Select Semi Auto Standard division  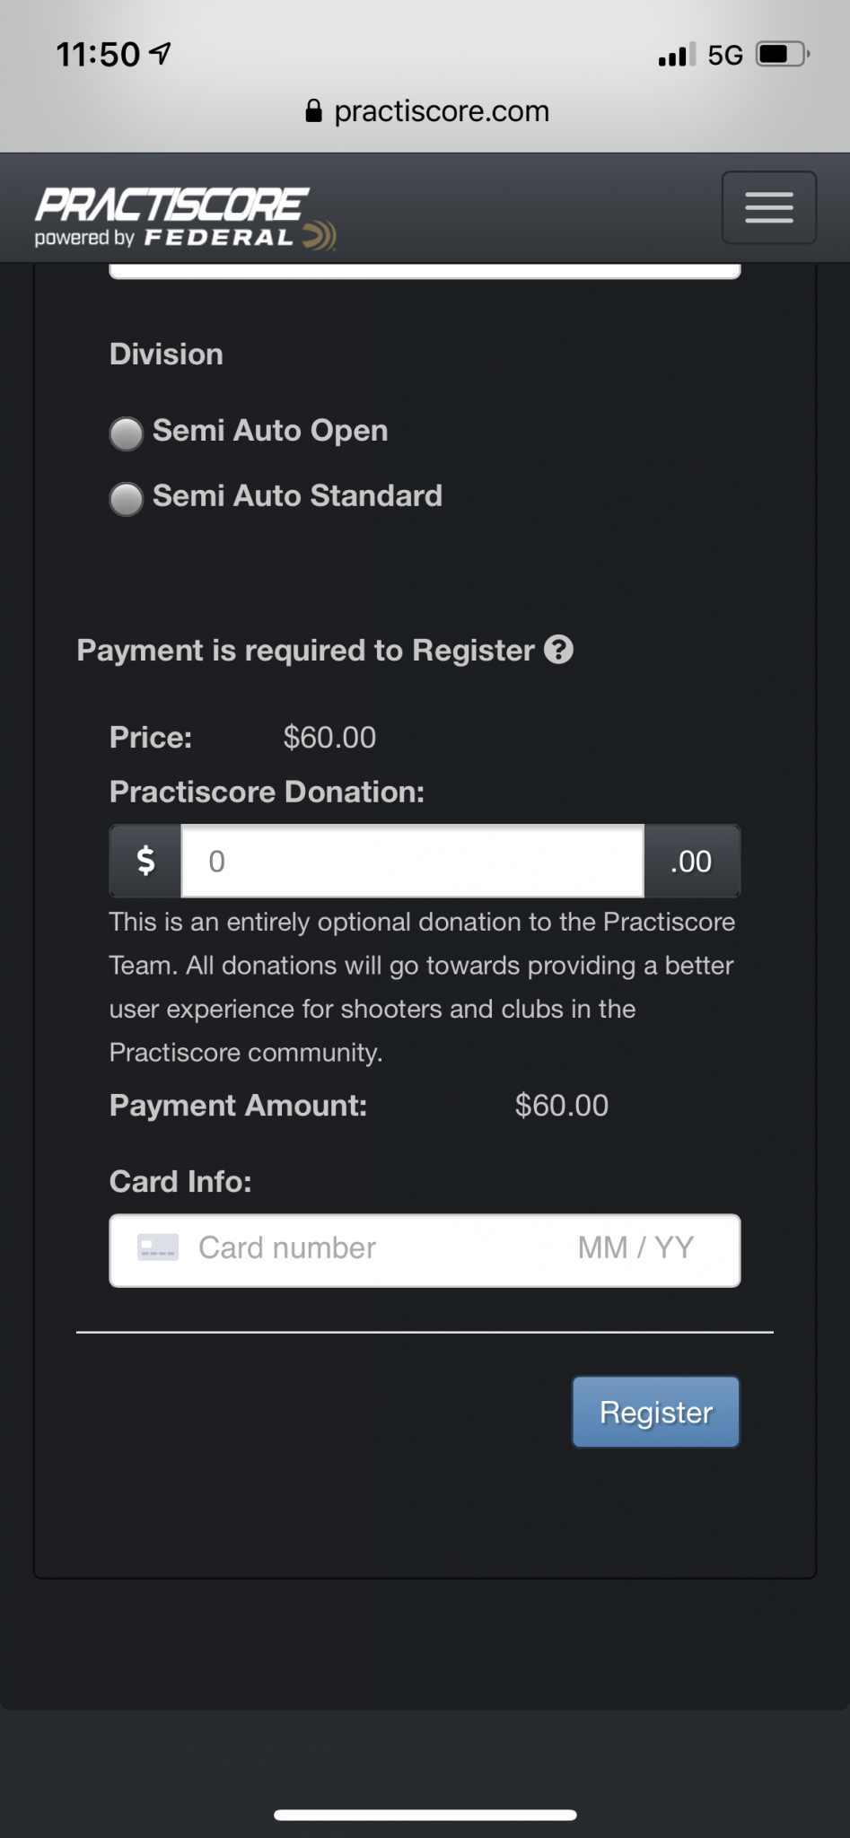point(126,499)
